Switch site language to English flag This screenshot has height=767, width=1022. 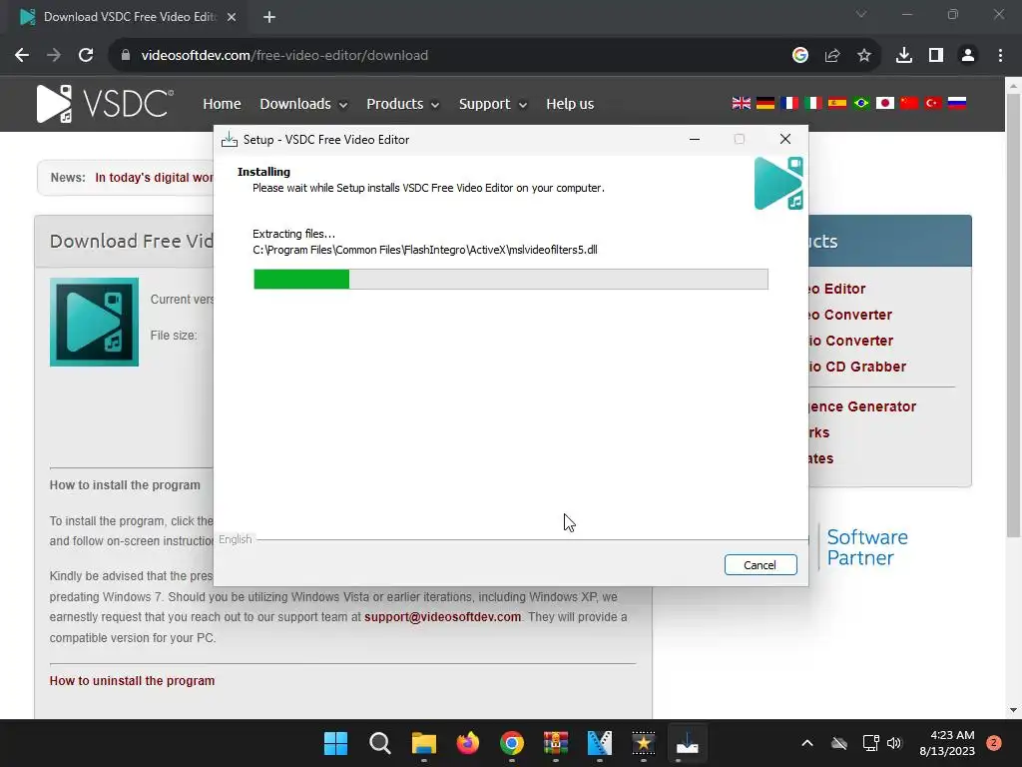742,103
